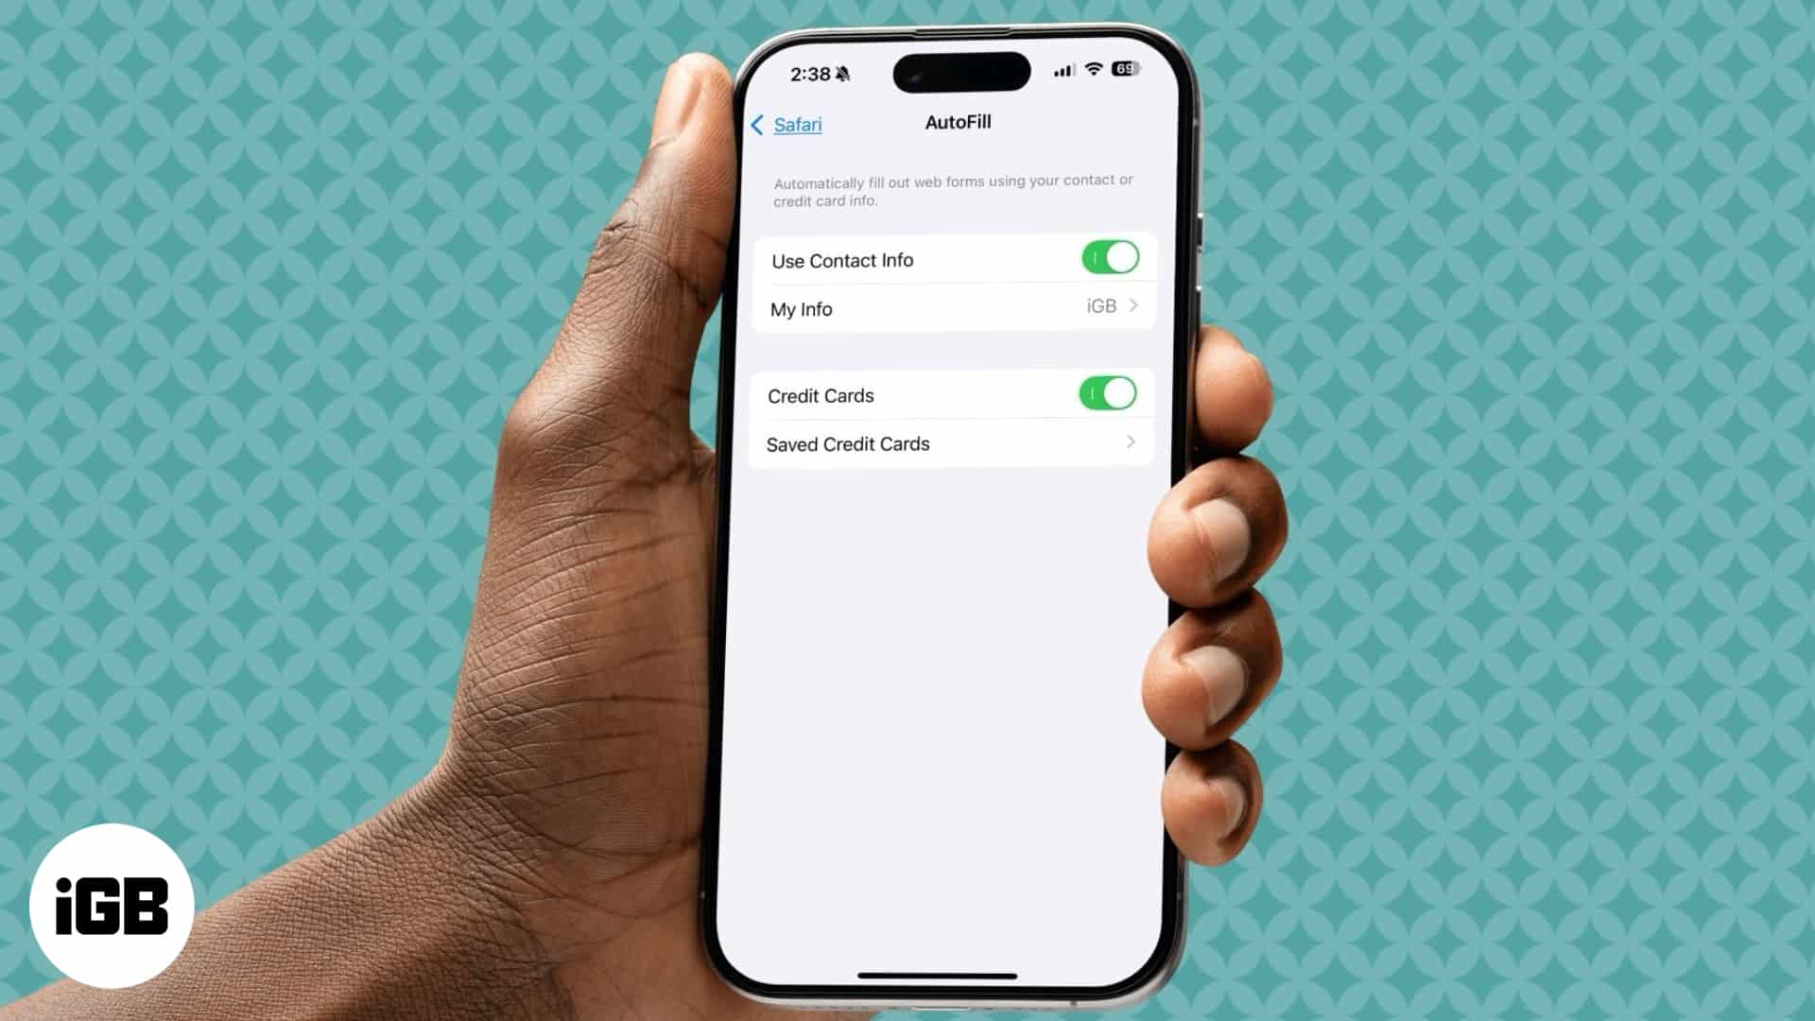Tap the AutoFill screen title text
This screenshot has height=1021, width=1815.
[x=956, y=121]
